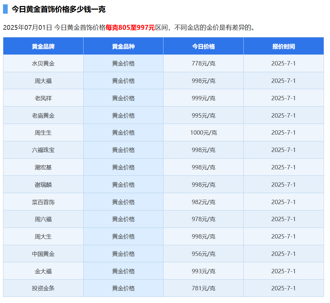Click the 黄金价格 cell in 老凤祥 row
This screenshot has width=330, height=303.
[123, 98]
